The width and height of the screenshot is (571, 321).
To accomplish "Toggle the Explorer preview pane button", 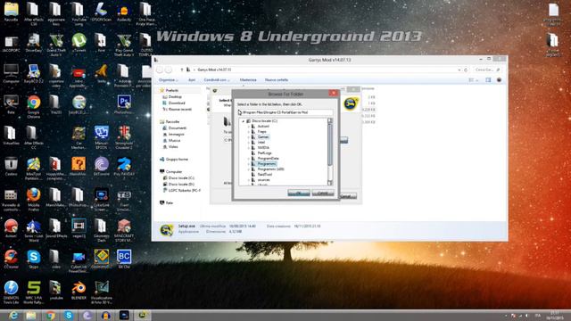I will click(488, 79).
